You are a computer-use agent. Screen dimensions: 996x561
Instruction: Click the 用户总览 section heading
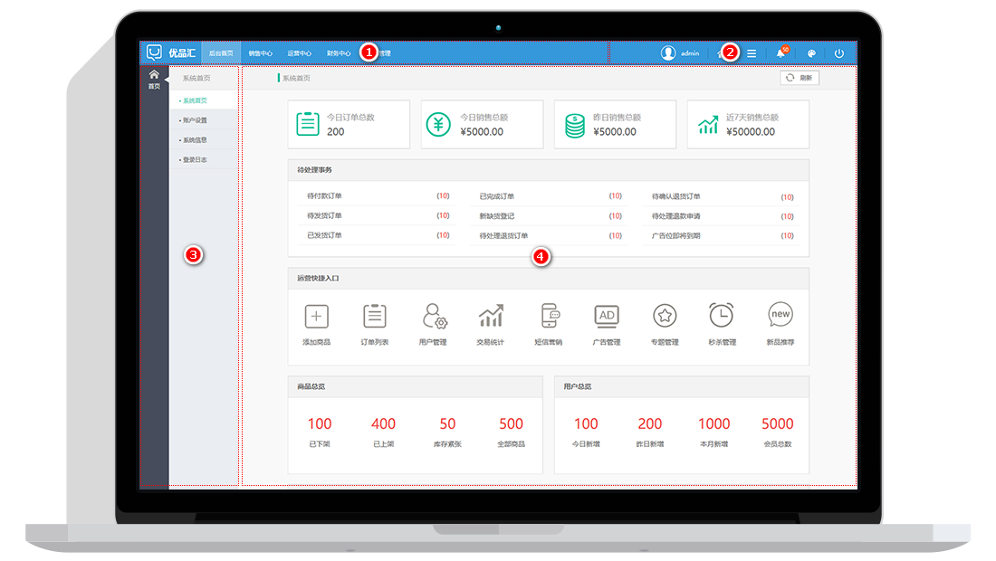point(578,385)
